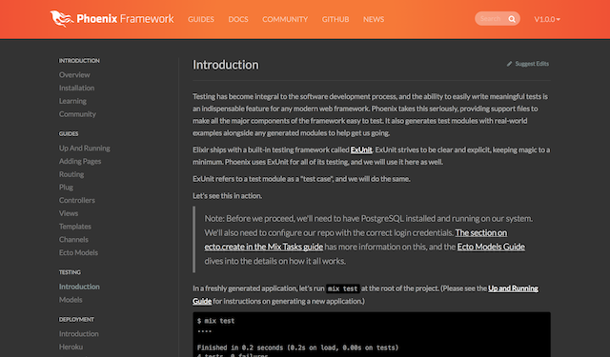The image size is (610, 357).
Task: Open the Ecto Models Guide link
Action: point(491,247)
